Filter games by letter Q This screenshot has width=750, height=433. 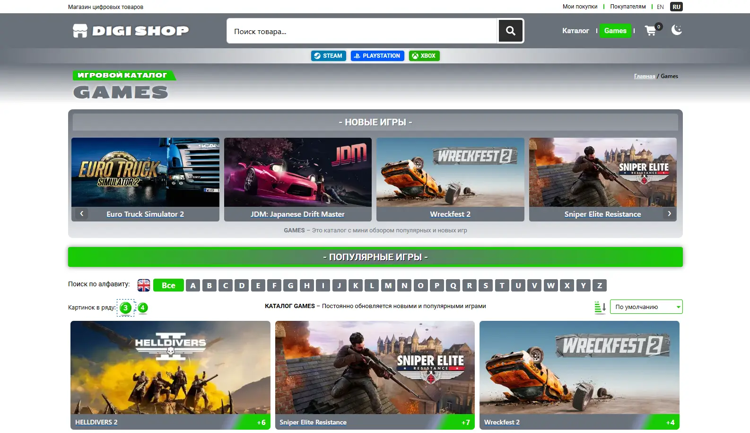(453, 285)
